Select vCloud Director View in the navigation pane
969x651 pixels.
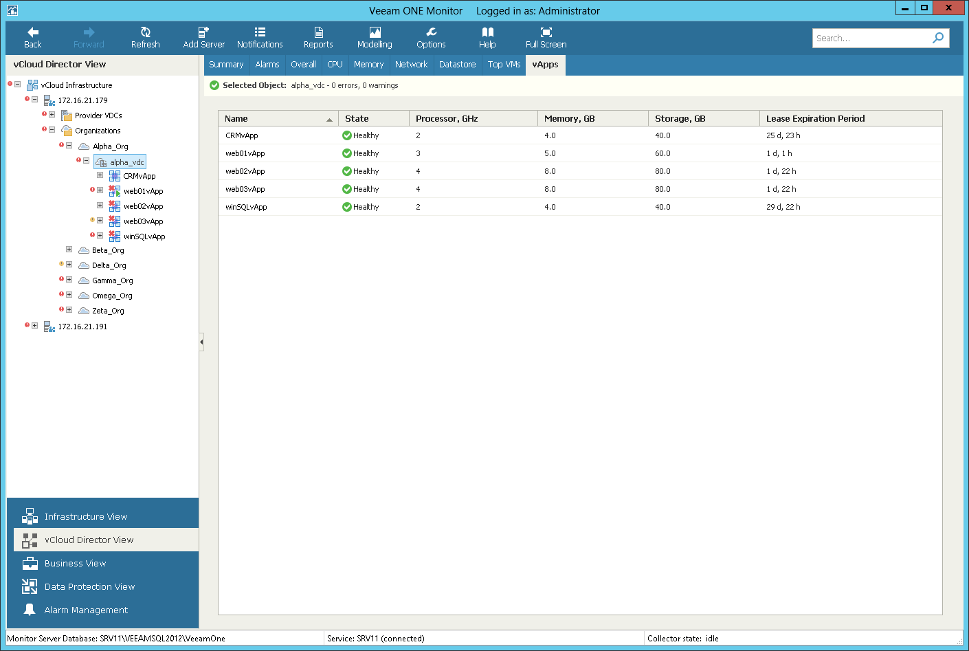click(x=106, y=540)
